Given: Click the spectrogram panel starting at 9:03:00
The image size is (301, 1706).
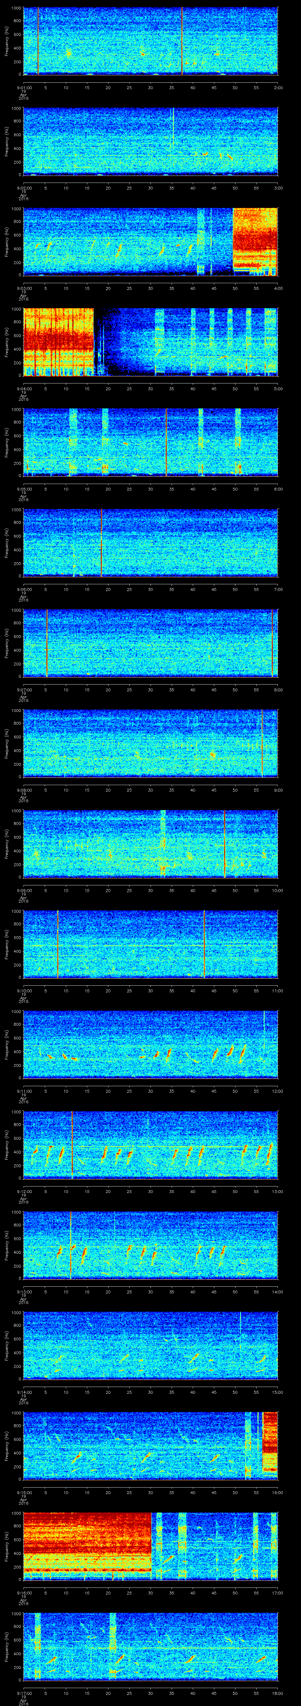Looking at the screenshot, I should tap(151, 242).
